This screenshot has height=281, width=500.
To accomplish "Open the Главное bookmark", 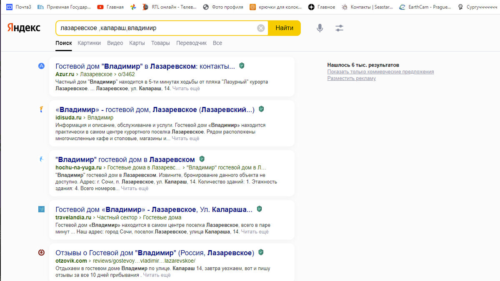I will pos(322,7).
